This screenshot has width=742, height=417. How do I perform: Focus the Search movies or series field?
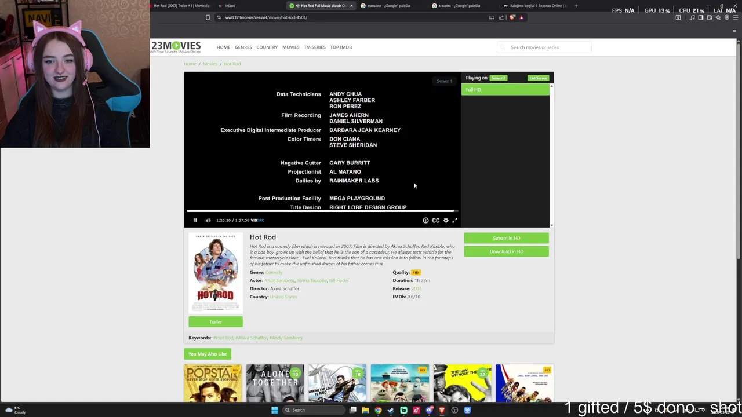click(x=545, y=47)
